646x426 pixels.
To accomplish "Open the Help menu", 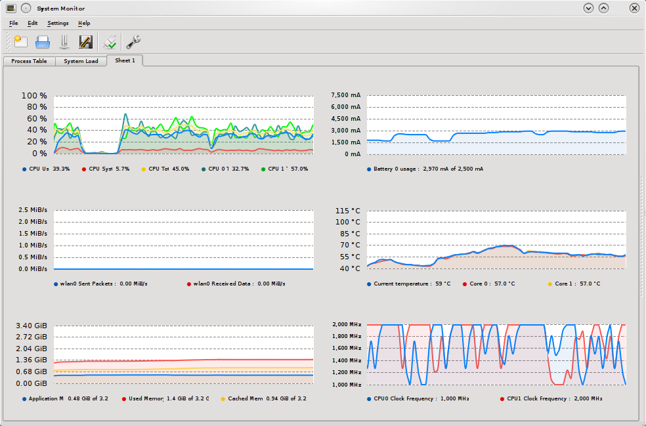I will click(x=84, y=23).
